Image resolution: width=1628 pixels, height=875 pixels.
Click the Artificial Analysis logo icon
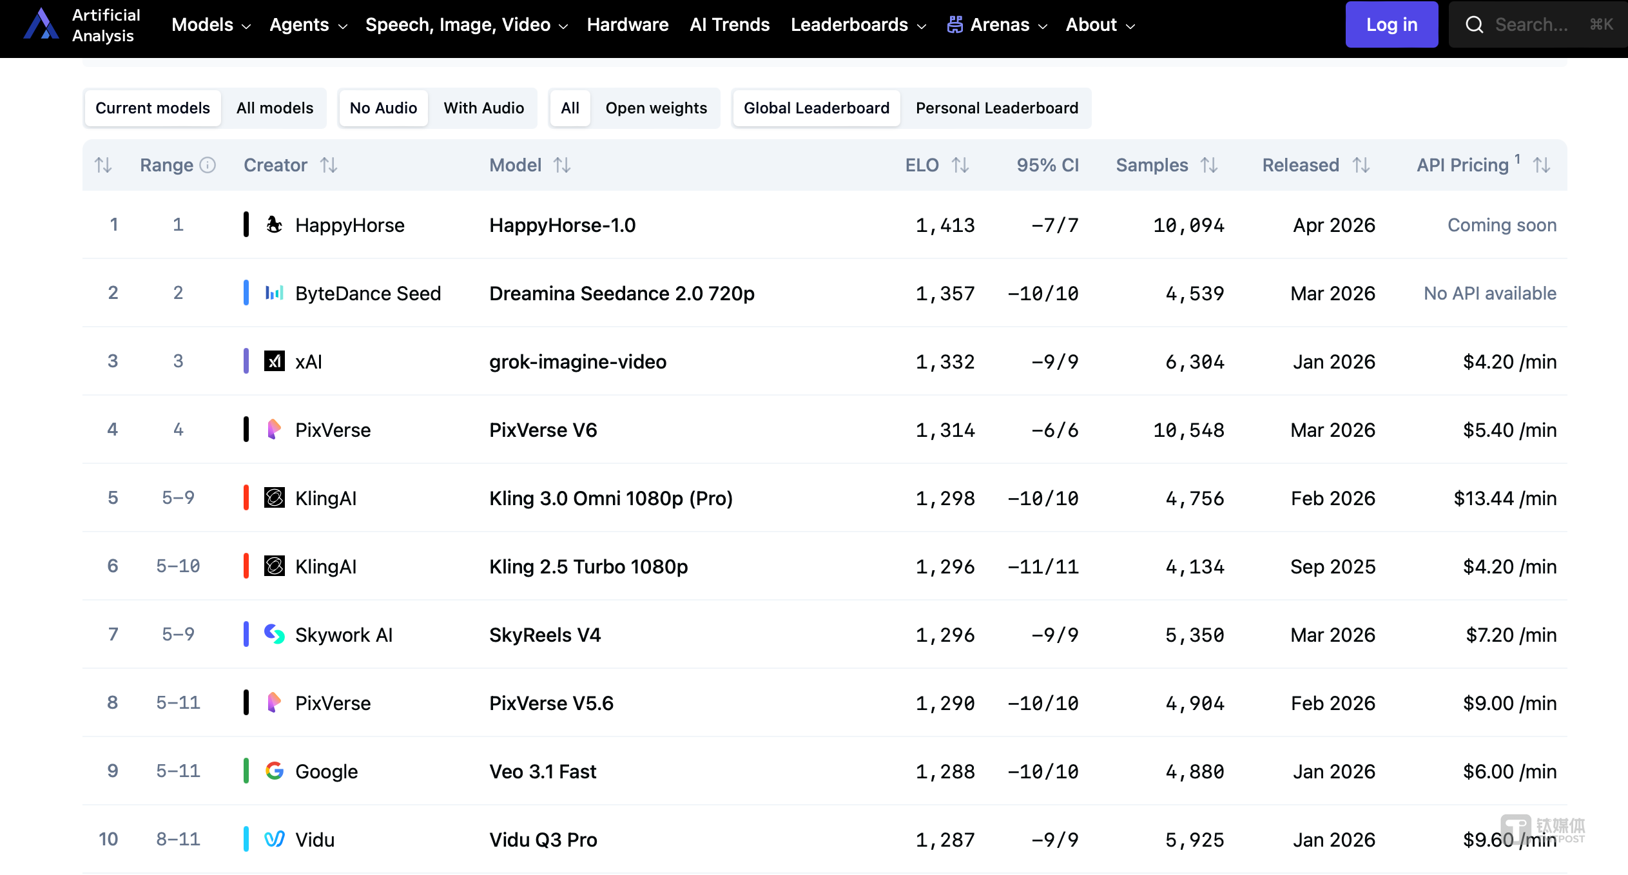(x=41, y=24)
